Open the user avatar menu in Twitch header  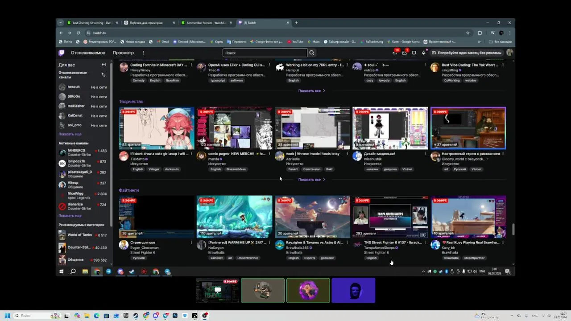click(509, 53)
